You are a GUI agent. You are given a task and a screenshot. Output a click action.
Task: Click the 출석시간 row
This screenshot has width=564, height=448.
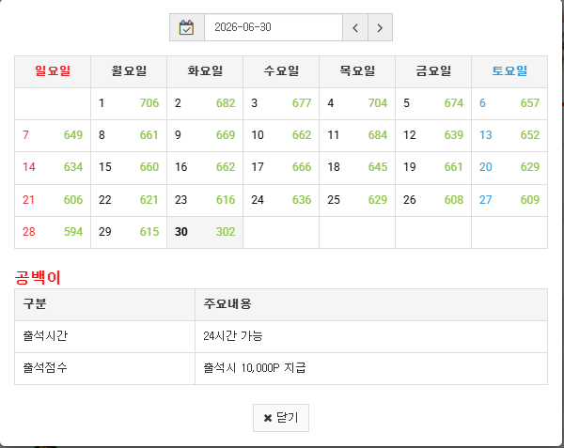[281, 336]
